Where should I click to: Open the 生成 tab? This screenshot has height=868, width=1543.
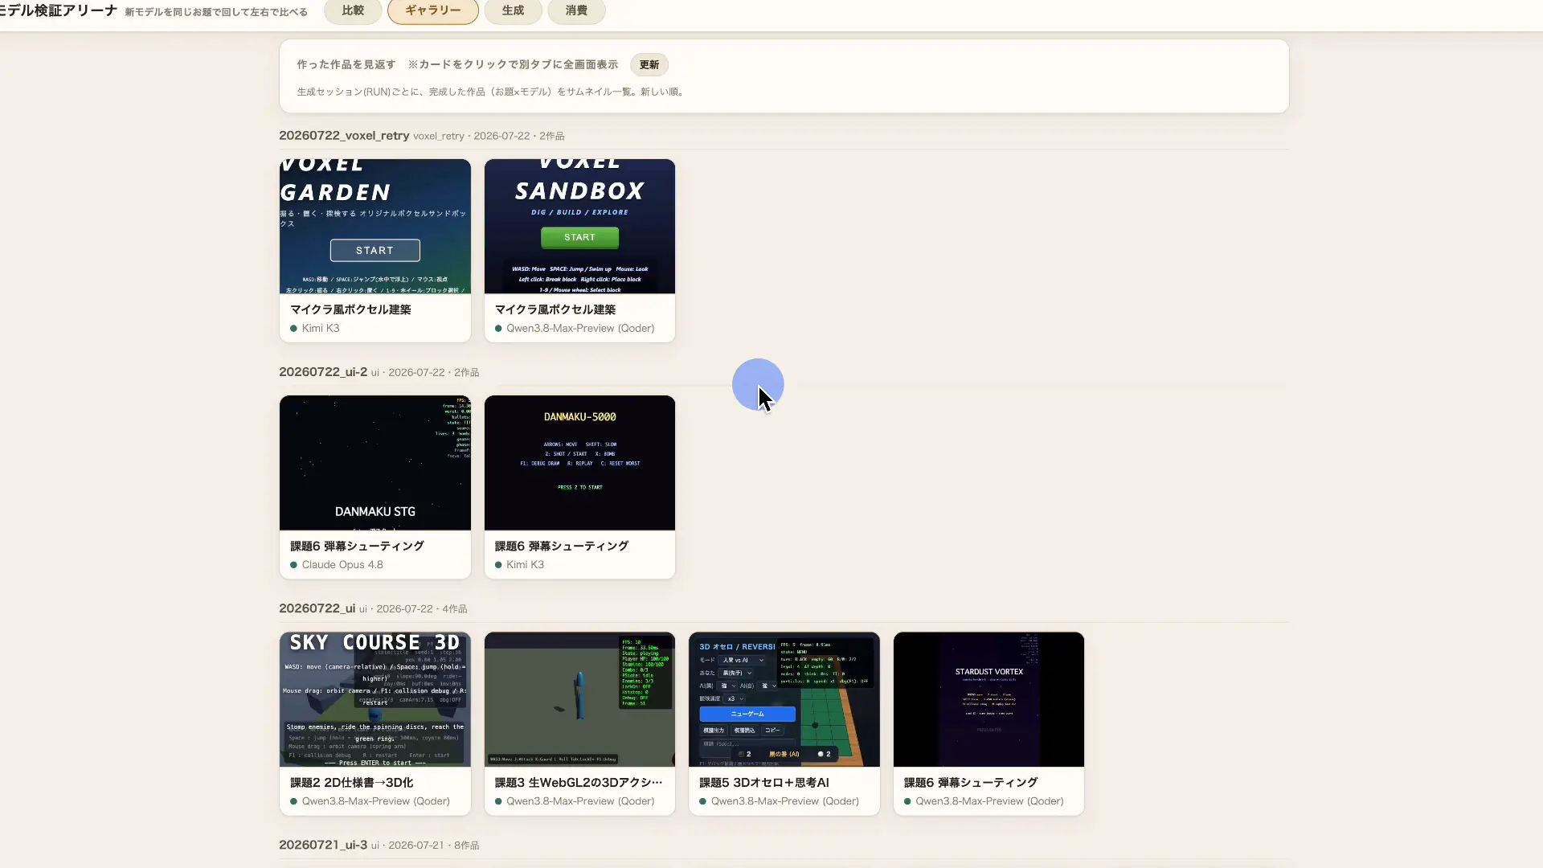coord(513,10)
